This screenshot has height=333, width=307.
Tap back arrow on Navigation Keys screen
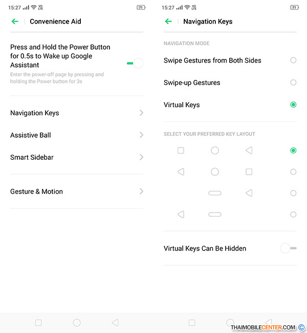pyautogui.click(x=168, y=22)
